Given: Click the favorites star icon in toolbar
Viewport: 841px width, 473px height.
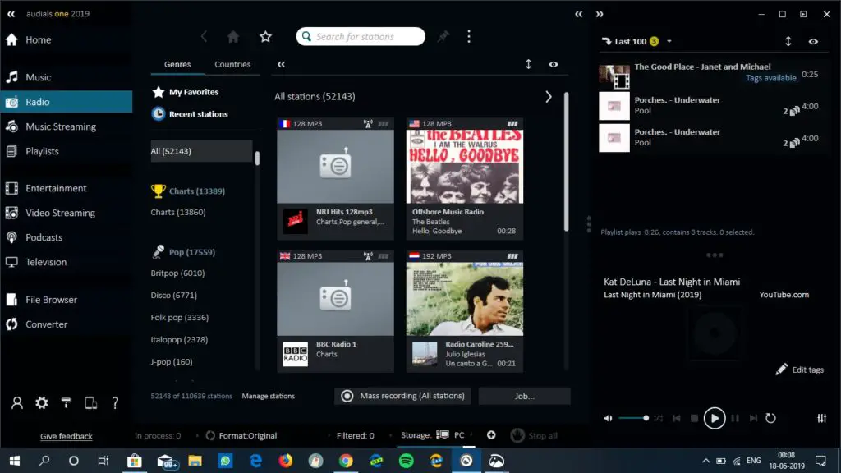Looking at the screenshot, I should pos(265,36).
